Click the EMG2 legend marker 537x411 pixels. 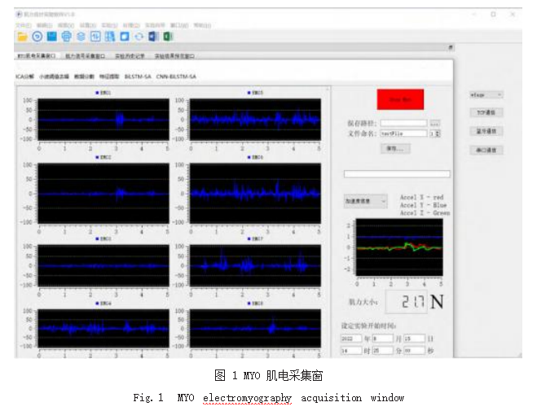(97, 157)
